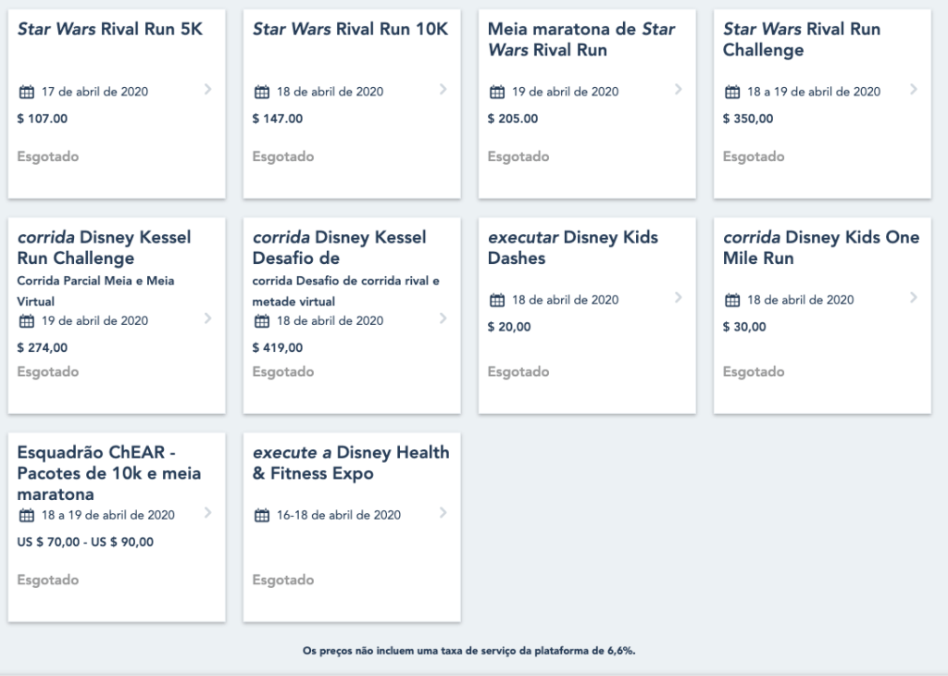Open execute a Disney Health & Fitness Expo title
This screenshot has height=676, width=948.
click(351, 463)
